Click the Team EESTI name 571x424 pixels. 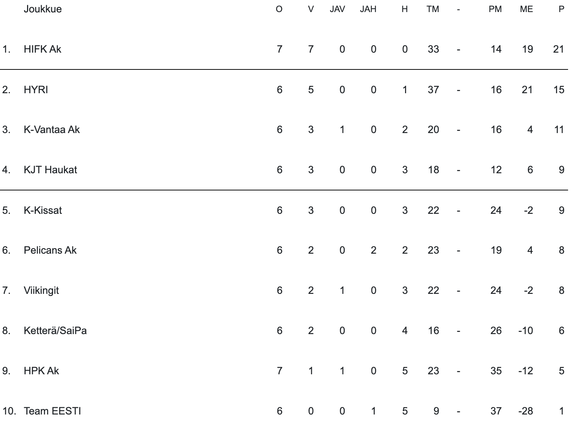[x=52, y=411]
